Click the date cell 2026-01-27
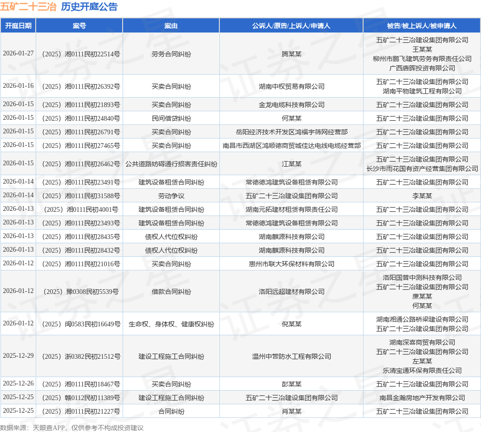The image size is (481, 432). click(18, 54)
